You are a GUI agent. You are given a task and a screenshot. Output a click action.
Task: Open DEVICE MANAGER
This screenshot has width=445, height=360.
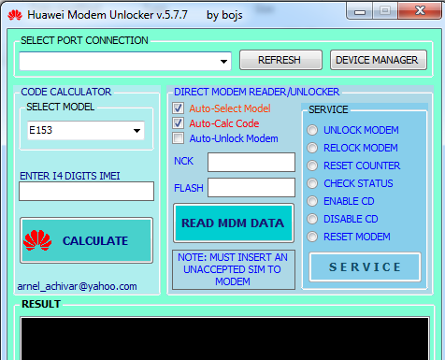click(x=379, y=60)
